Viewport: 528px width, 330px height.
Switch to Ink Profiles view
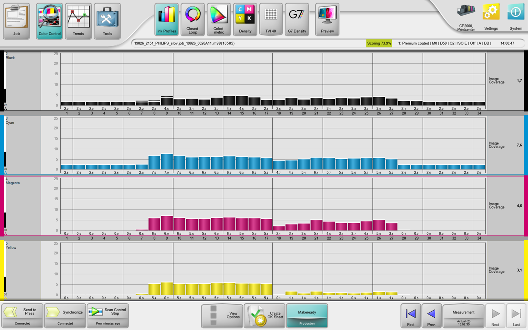[x=167, y=19]
